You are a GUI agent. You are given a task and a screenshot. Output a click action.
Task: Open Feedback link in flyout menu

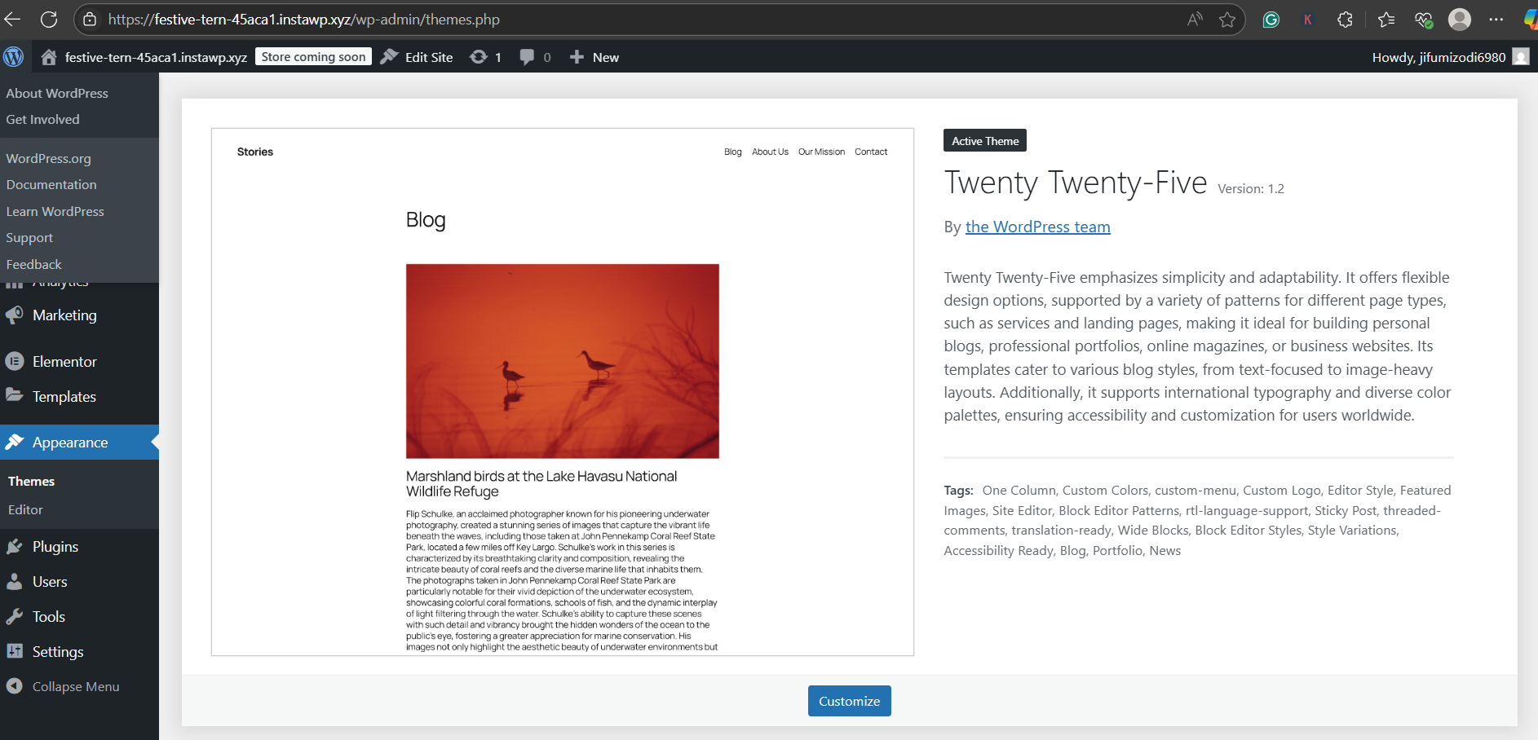(x=34, y=264)
